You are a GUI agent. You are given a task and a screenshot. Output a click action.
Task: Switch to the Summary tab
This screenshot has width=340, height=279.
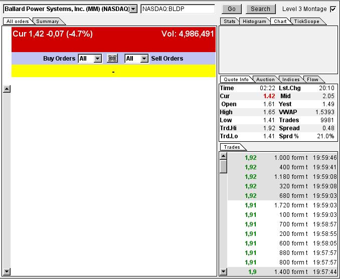coord(48,21)
